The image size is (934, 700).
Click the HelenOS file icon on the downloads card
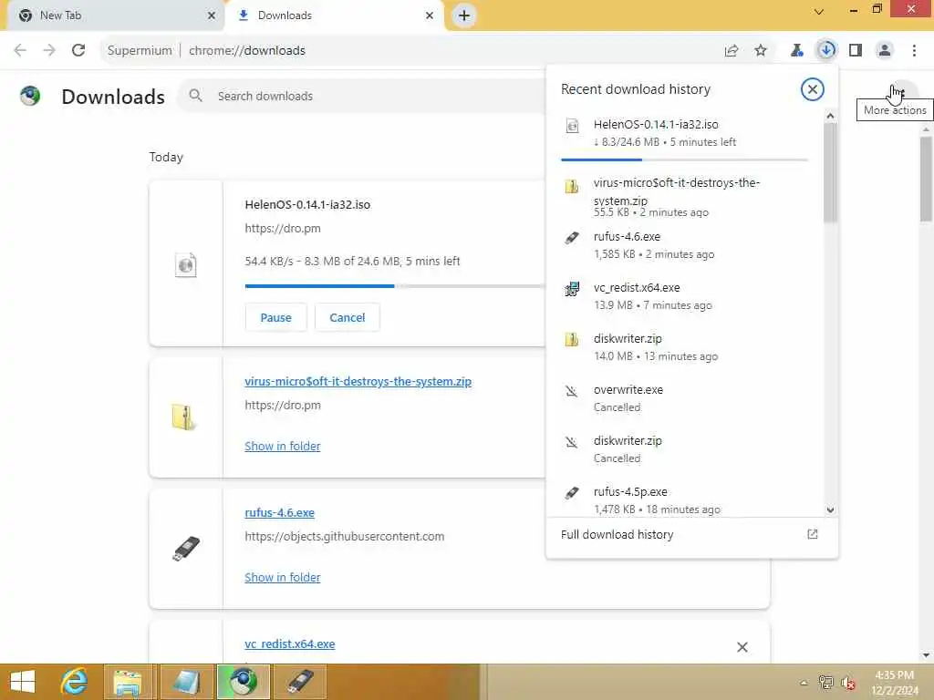186,264
